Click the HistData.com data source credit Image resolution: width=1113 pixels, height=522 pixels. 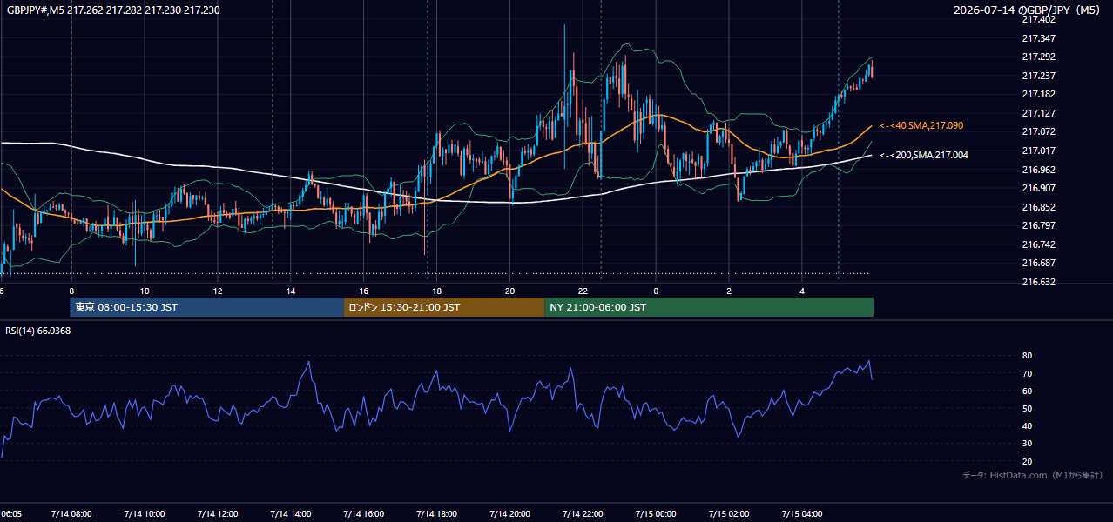click(1033, 475)
